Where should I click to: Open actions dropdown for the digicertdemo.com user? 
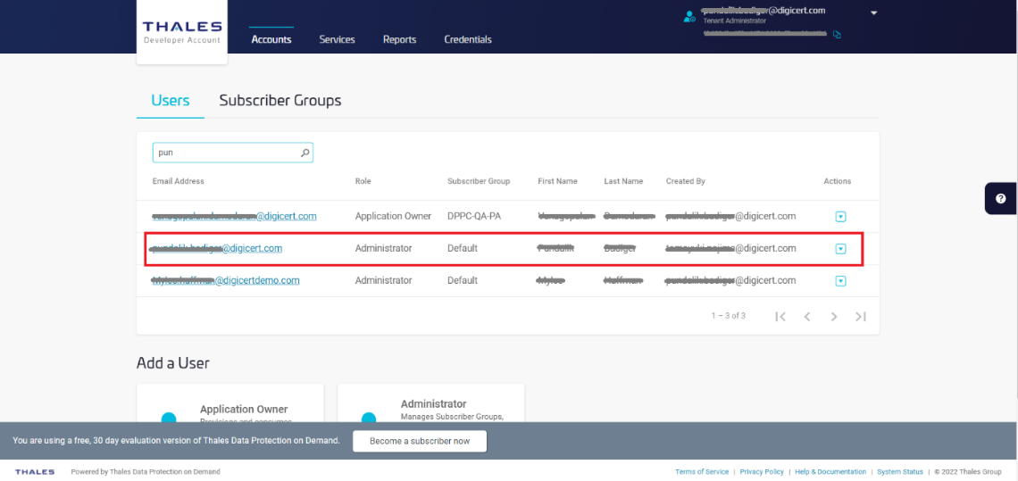pos(840,281)
